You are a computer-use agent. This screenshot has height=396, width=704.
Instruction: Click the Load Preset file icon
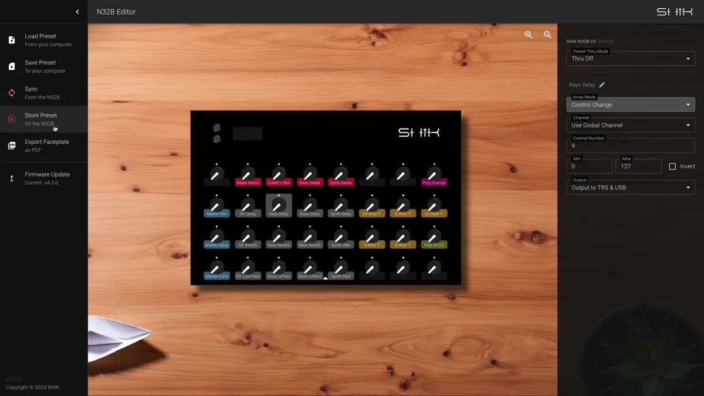[12, 40]
